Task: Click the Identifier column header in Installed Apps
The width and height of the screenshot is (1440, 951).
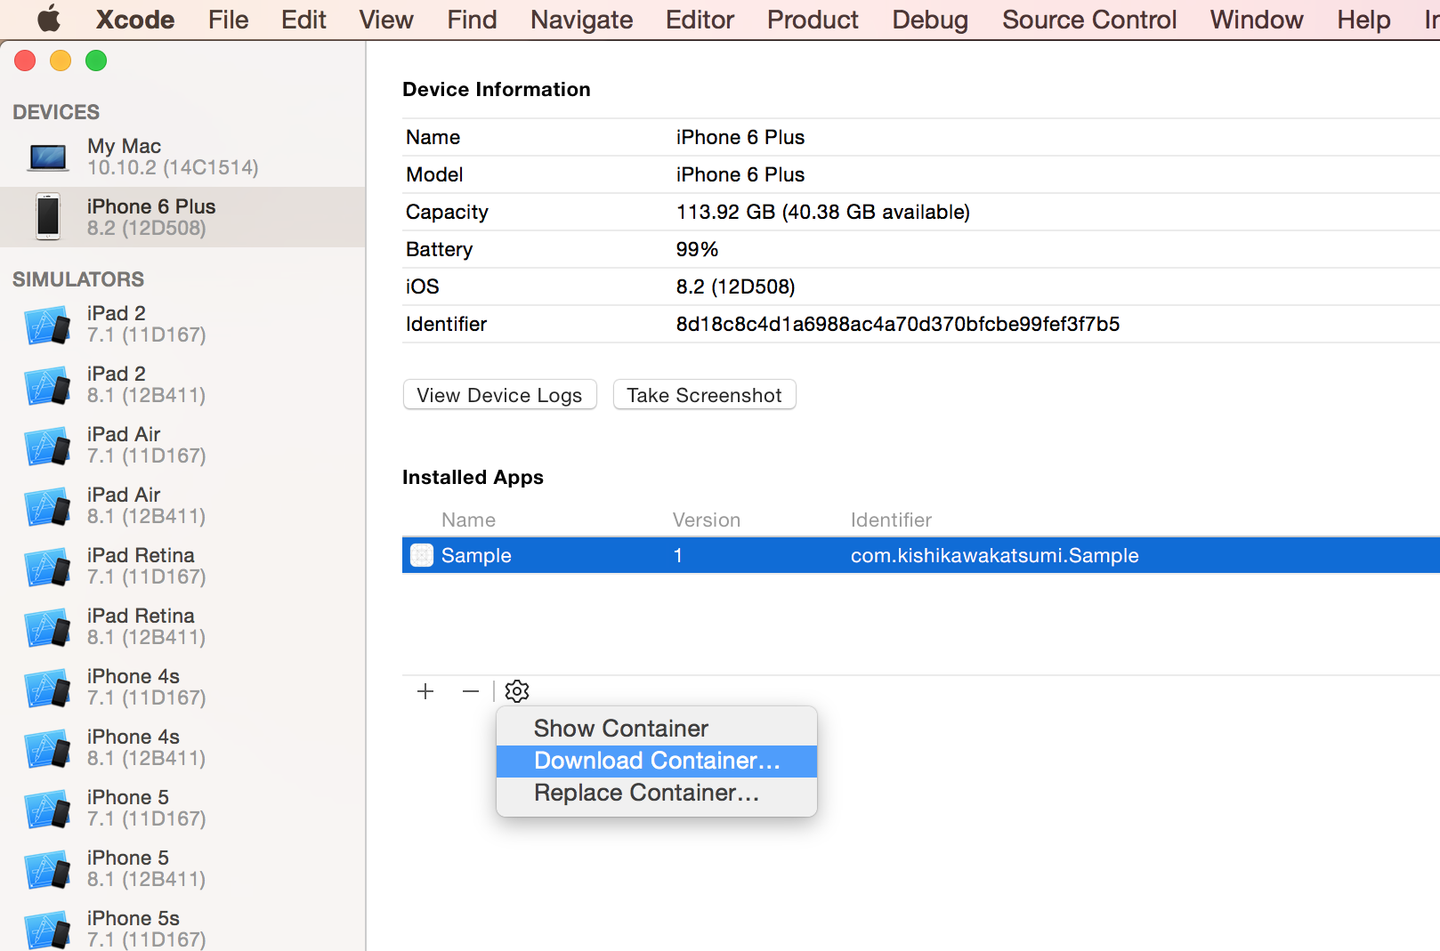Action: point(891,520)
